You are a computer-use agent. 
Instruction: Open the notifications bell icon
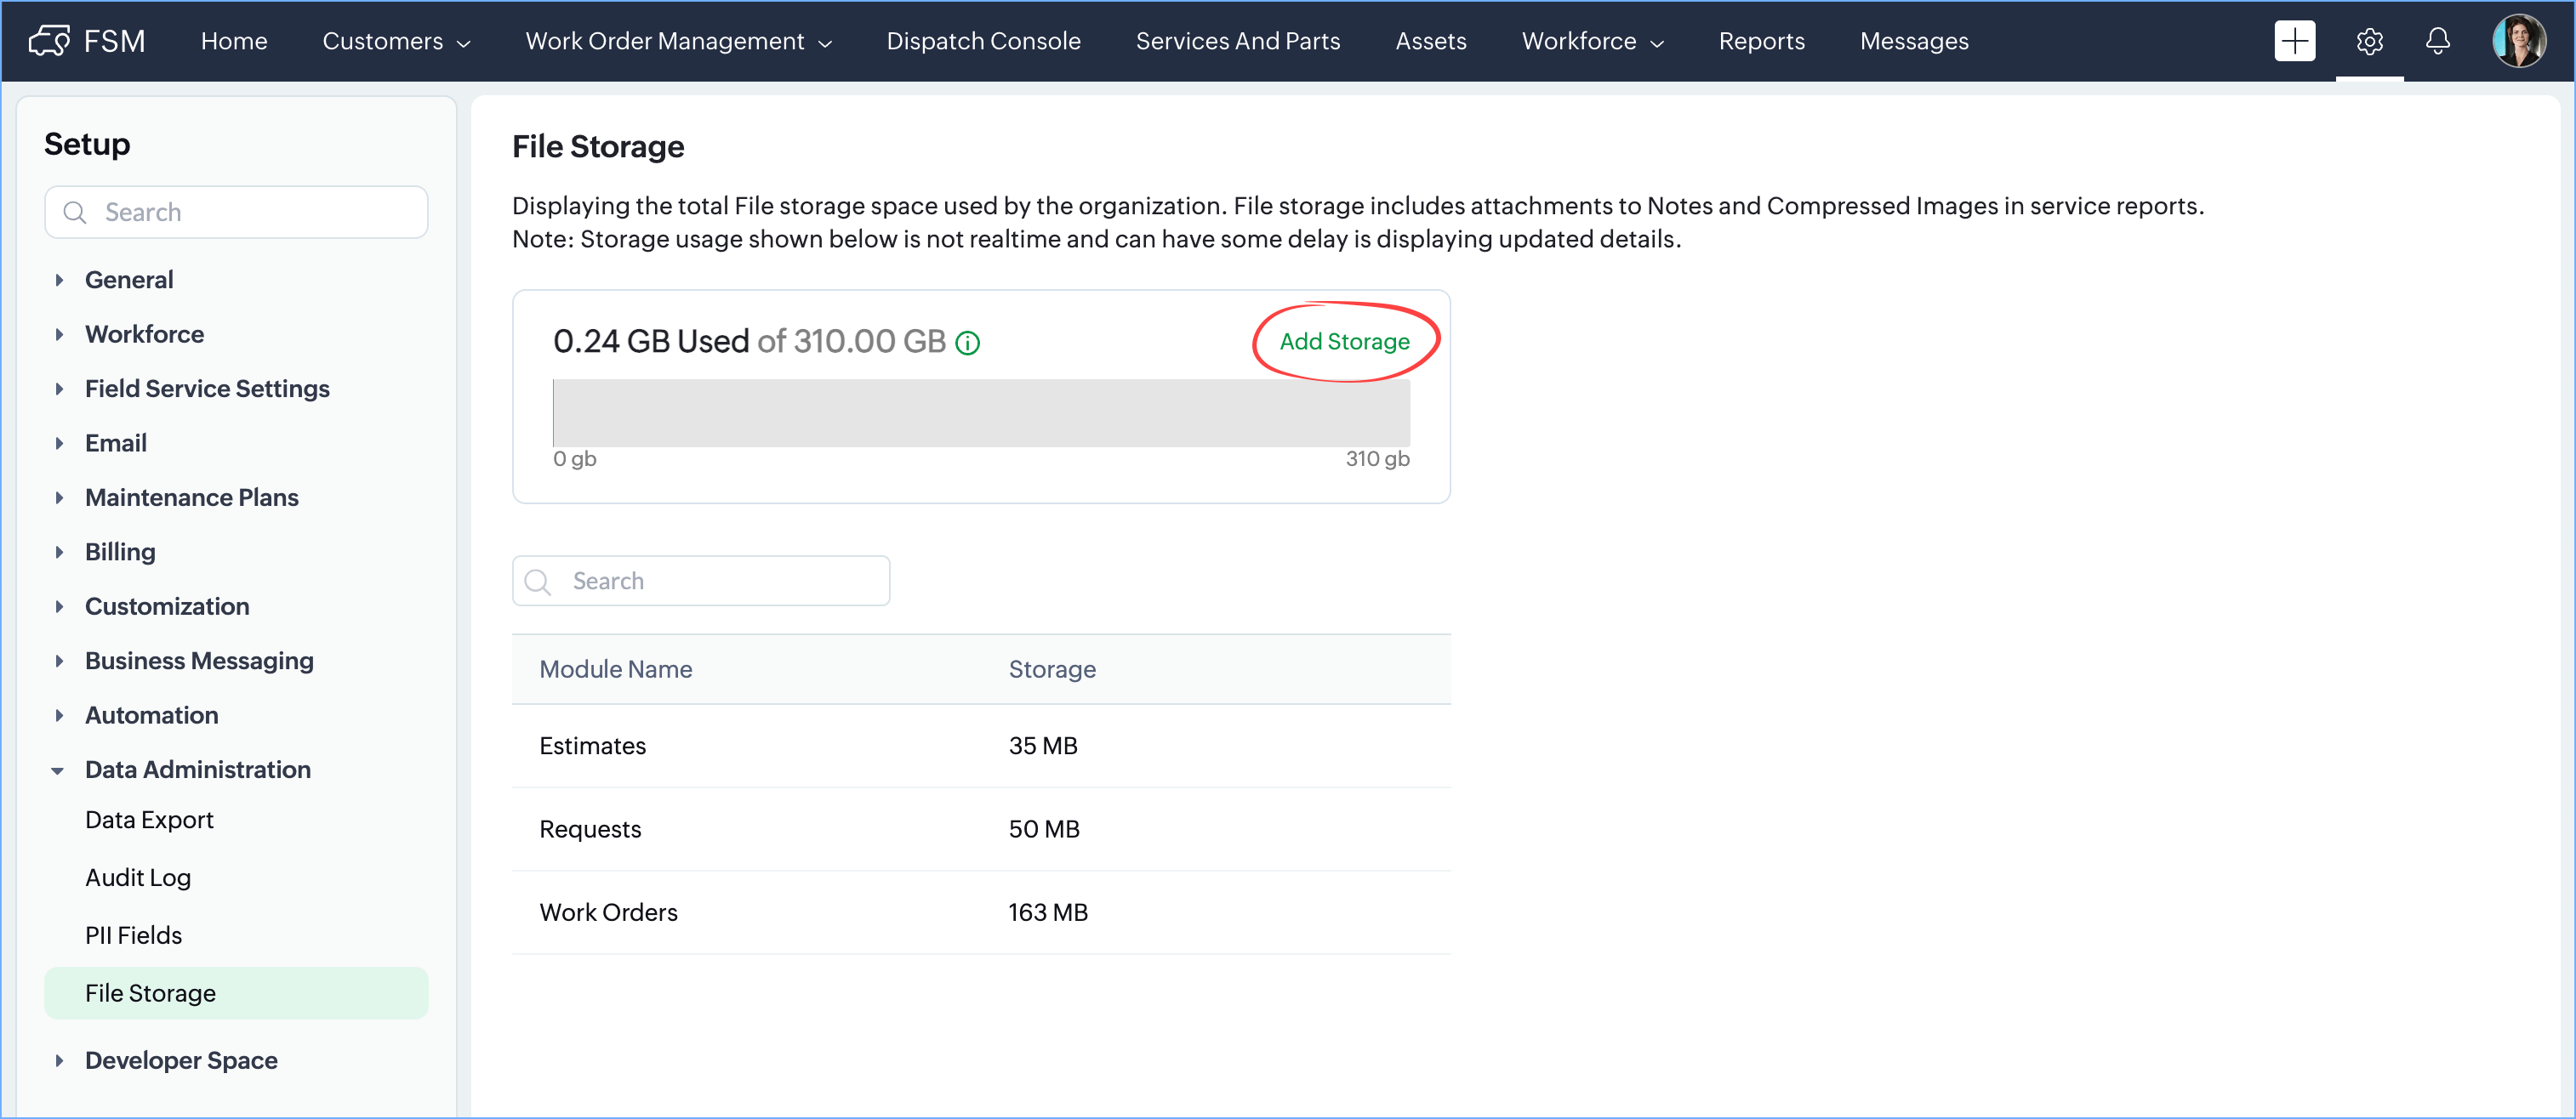pyautogui.click(x=2438, y=41)
